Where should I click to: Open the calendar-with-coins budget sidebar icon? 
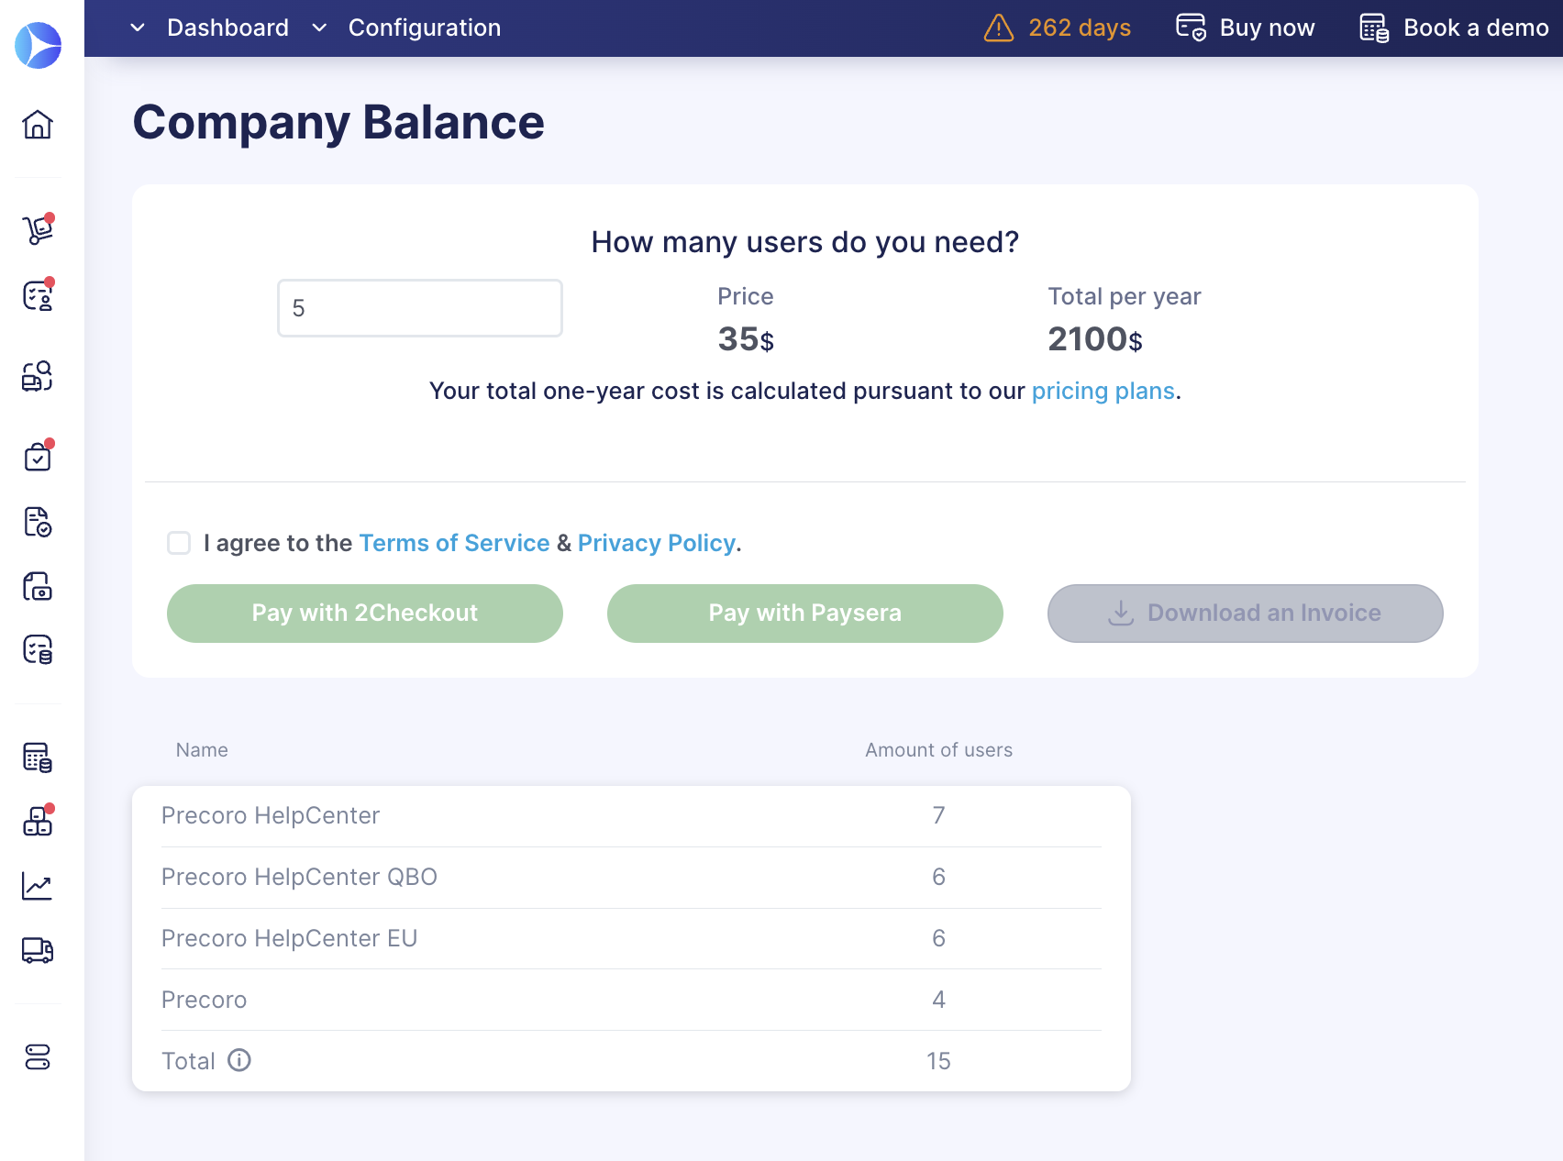click(x=38, y=757)
